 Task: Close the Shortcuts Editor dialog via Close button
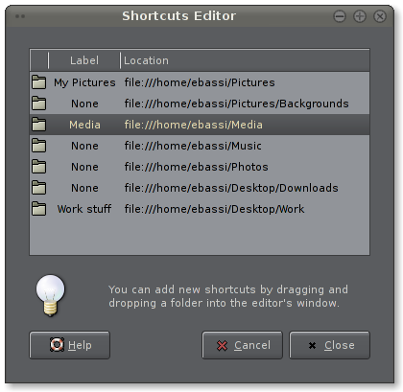[x=330, y=345]
